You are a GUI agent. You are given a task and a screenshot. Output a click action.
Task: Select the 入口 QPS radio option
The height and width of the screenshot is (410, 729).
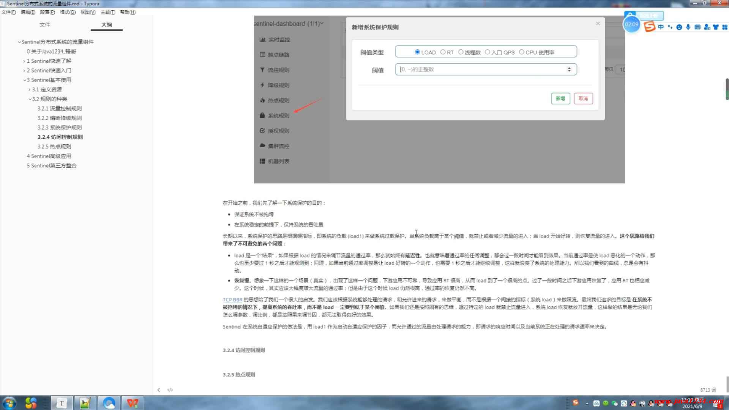click(x=488, y=52)
